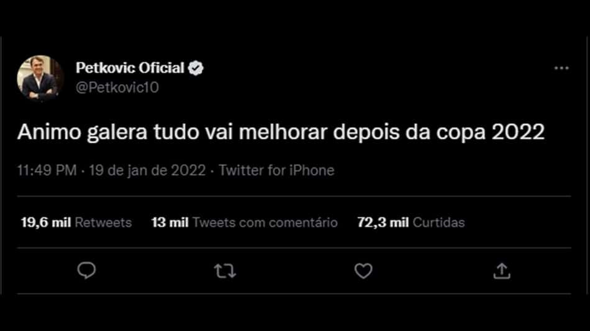The width and height of the screenshot is (590, 331).
Task: Like the tweet with heart icon
Action: click(363, 271)
